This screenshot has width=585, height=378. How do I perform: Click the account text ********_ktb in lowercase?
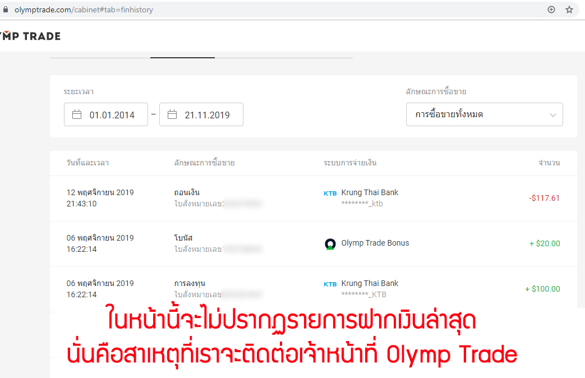click(362, 204)
